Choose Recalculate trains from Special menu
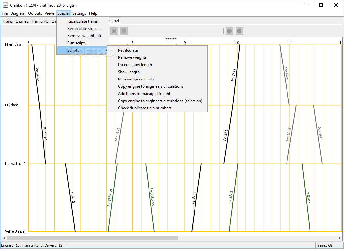The height and width of the screenshot is (249, 344). tap(82, 21)
